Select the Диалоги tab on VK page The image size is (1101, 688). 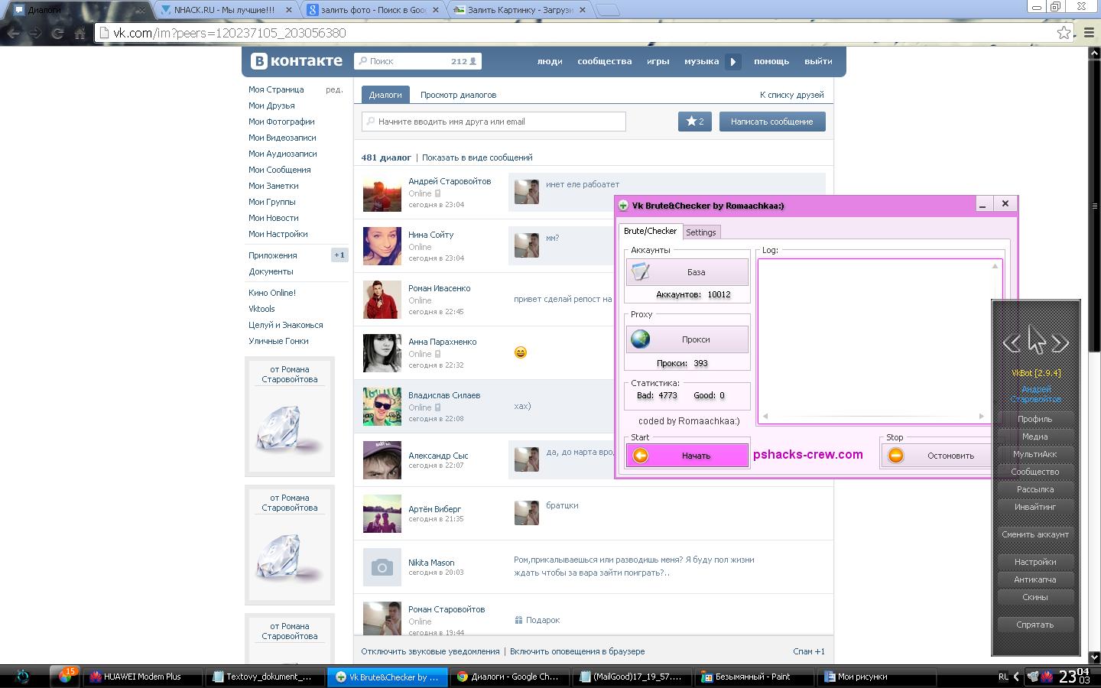pyautogui.click(x=385, y=95)
